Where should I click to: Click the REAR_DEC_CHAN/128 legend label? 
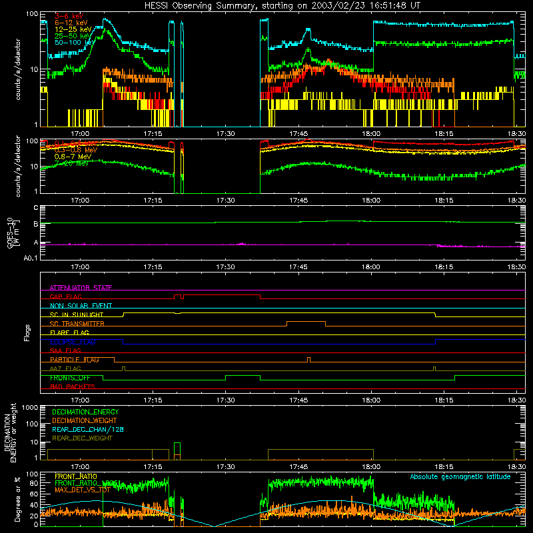tap(88, 429)
